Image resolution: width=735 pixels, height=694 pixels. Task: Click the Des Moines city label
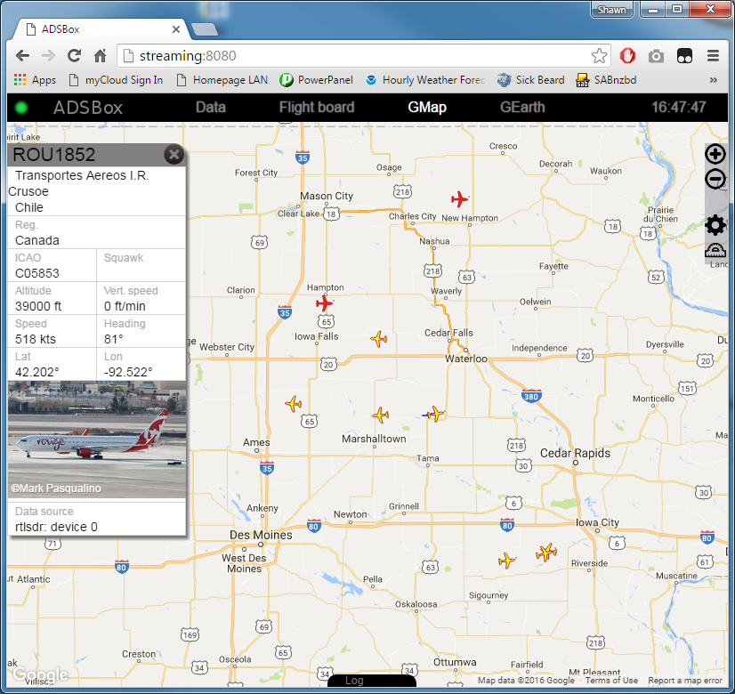click(261, 535)
